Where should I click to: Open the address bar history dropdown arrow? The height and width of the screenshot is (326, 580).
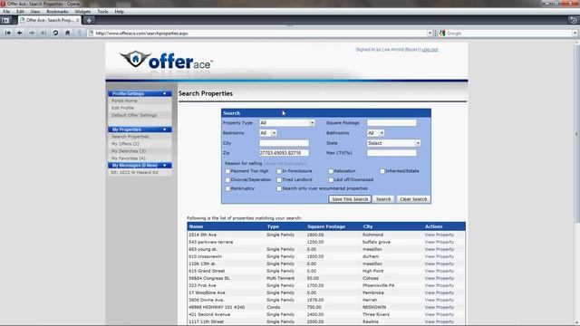pos(430,33)
